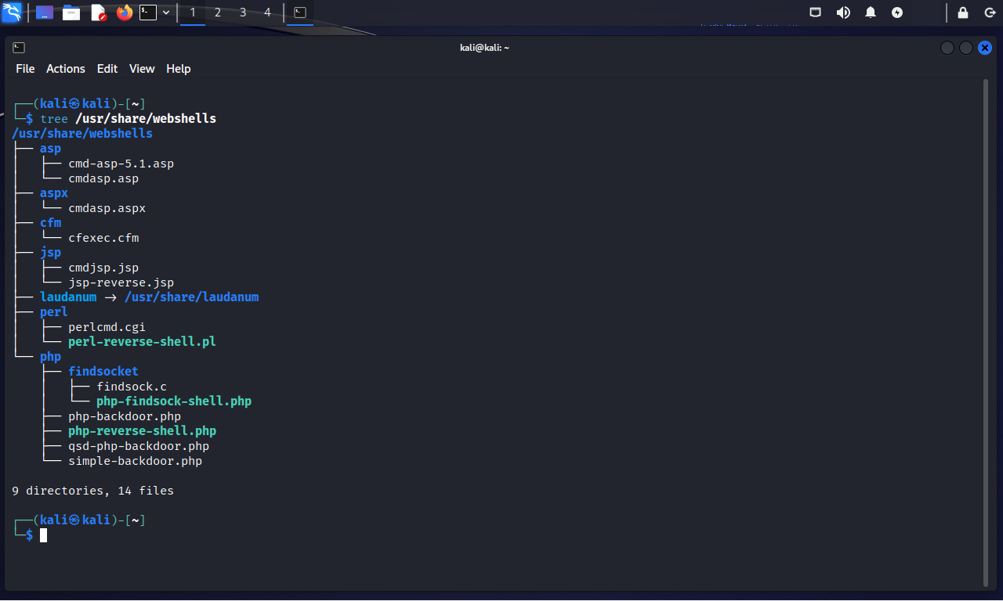This screenshot has width=1003, height=601.
Task: Click the volume speaker icon
Action: click(x=843, y=13)
